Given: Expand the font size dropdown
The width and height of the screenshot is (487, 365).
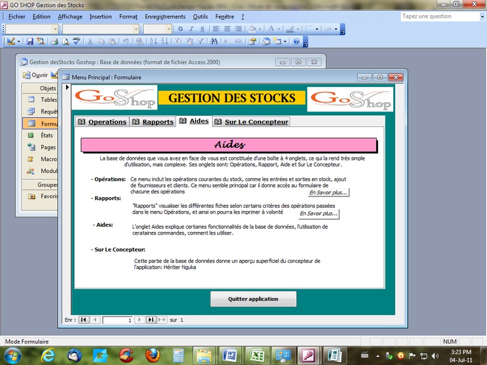Looking at the screenshot, I should click(x=169, y=29).
